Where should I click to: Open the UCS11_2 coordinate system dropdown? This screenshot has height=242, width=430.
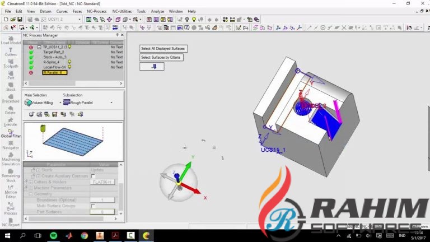80,19
